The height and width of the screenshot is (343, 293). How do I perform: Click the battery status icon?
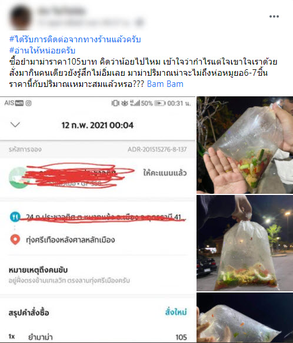(x=160, y=103)
